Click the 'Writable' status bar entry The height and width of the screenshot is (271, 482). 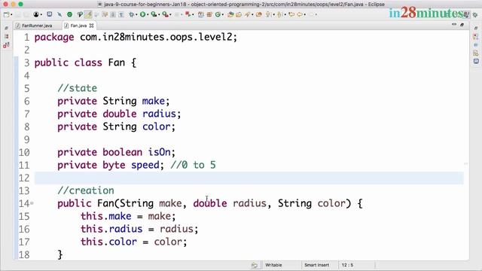coord(273,265)
